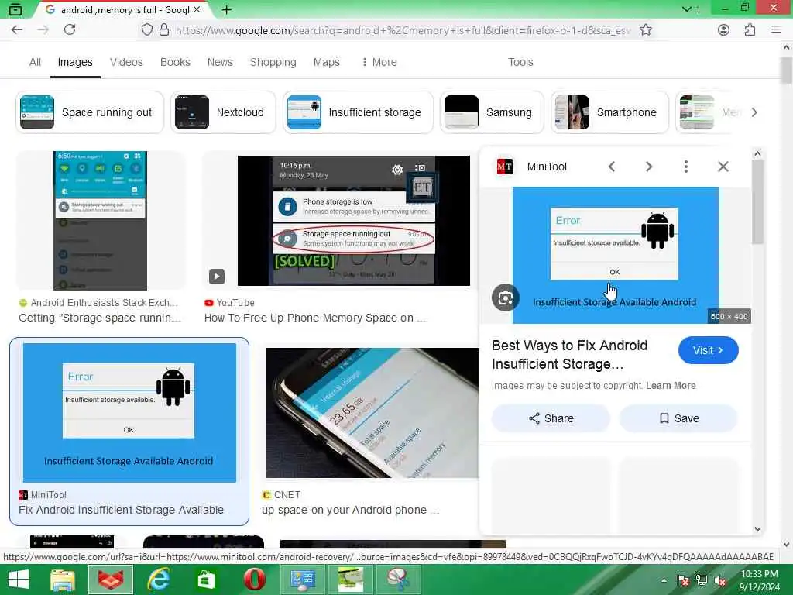Search image with Google Lens icon
The height and width of the screenshot is (595, 793).
point(505,298)
